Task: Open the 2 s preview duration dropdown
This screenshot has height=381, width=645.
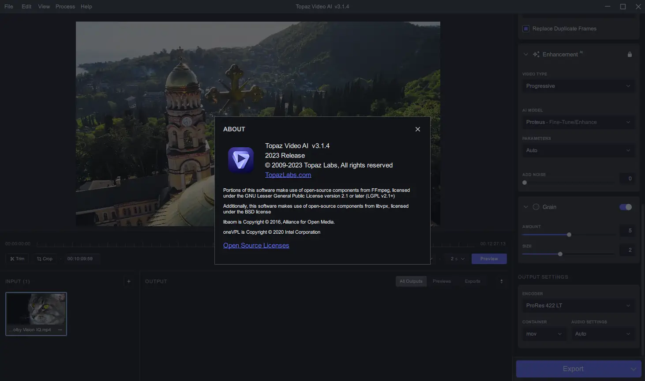Action: tap(457, 259)
